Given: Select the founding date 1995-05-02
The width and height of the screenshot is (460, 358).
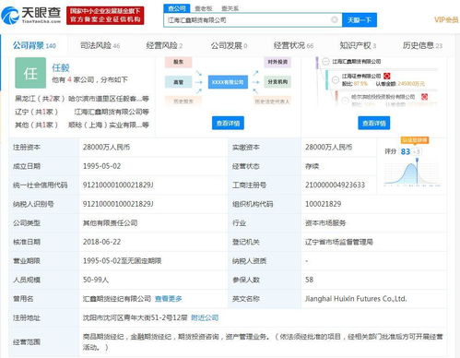Looking at the screenshot, I should [101, 166].
